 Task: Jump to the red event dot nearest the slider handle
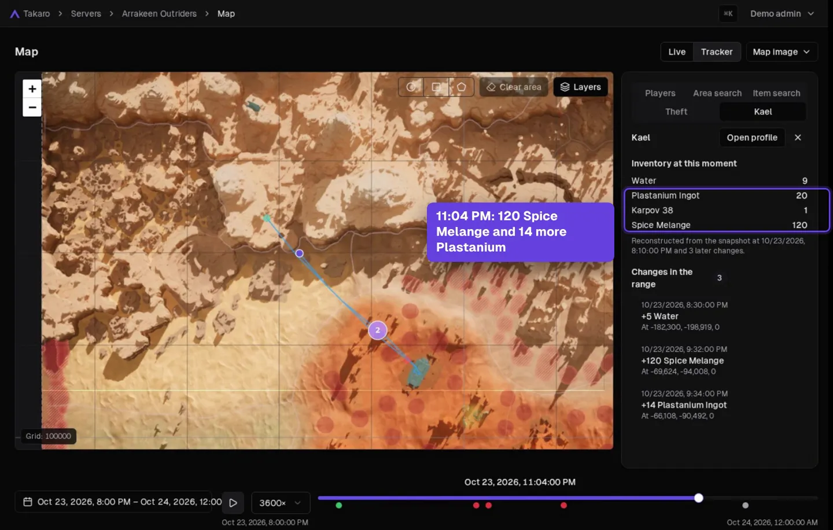564,506
